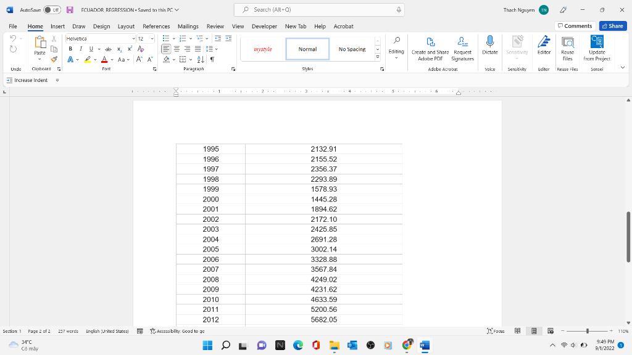The image size is (632, 355).
Task: Open the font name dropdown
Action: (133, 39)
